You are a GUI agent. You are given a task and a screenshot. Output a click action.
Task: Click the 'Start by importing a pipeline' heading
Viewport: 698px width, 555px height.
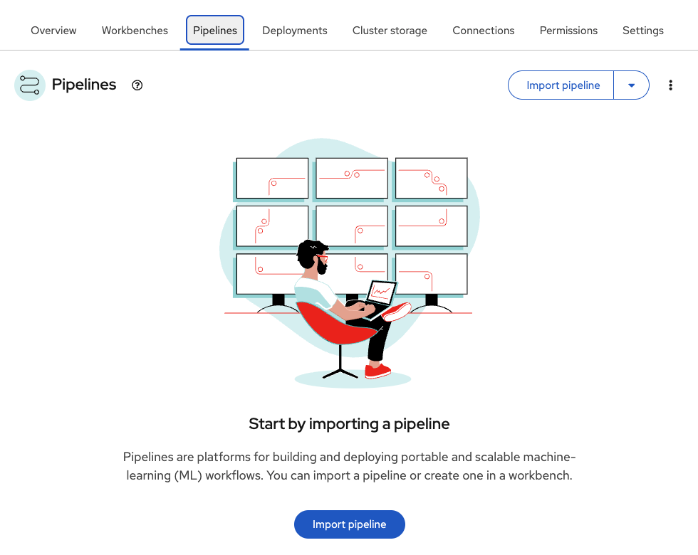349,424
